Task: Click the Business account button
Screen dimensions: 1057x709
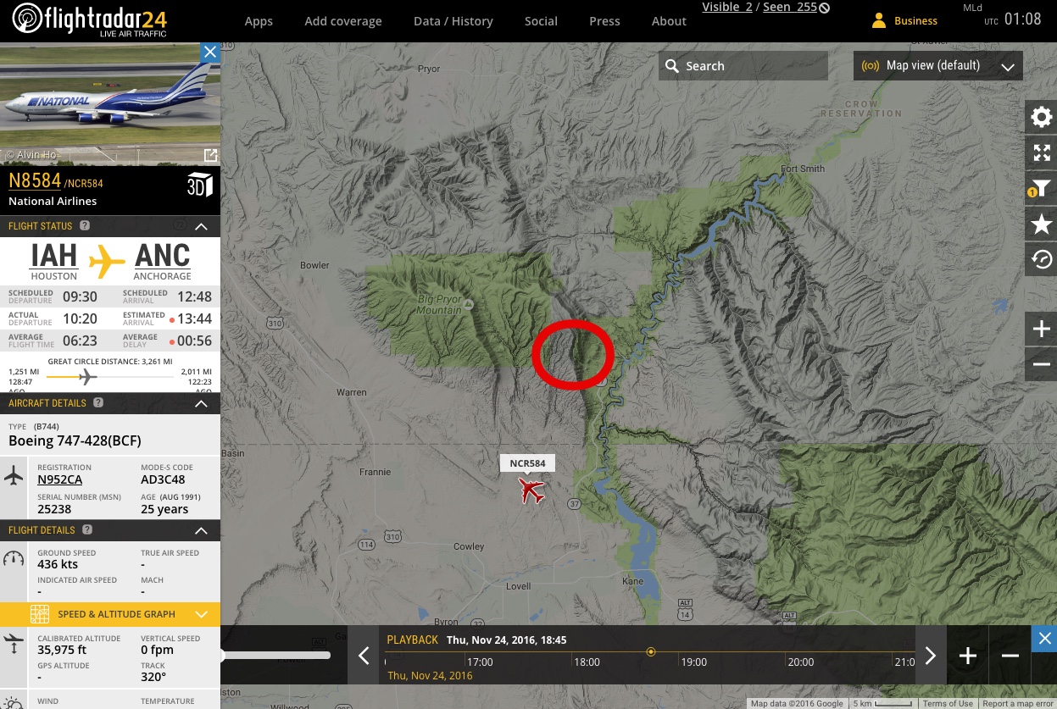Action: pos(904,20)
